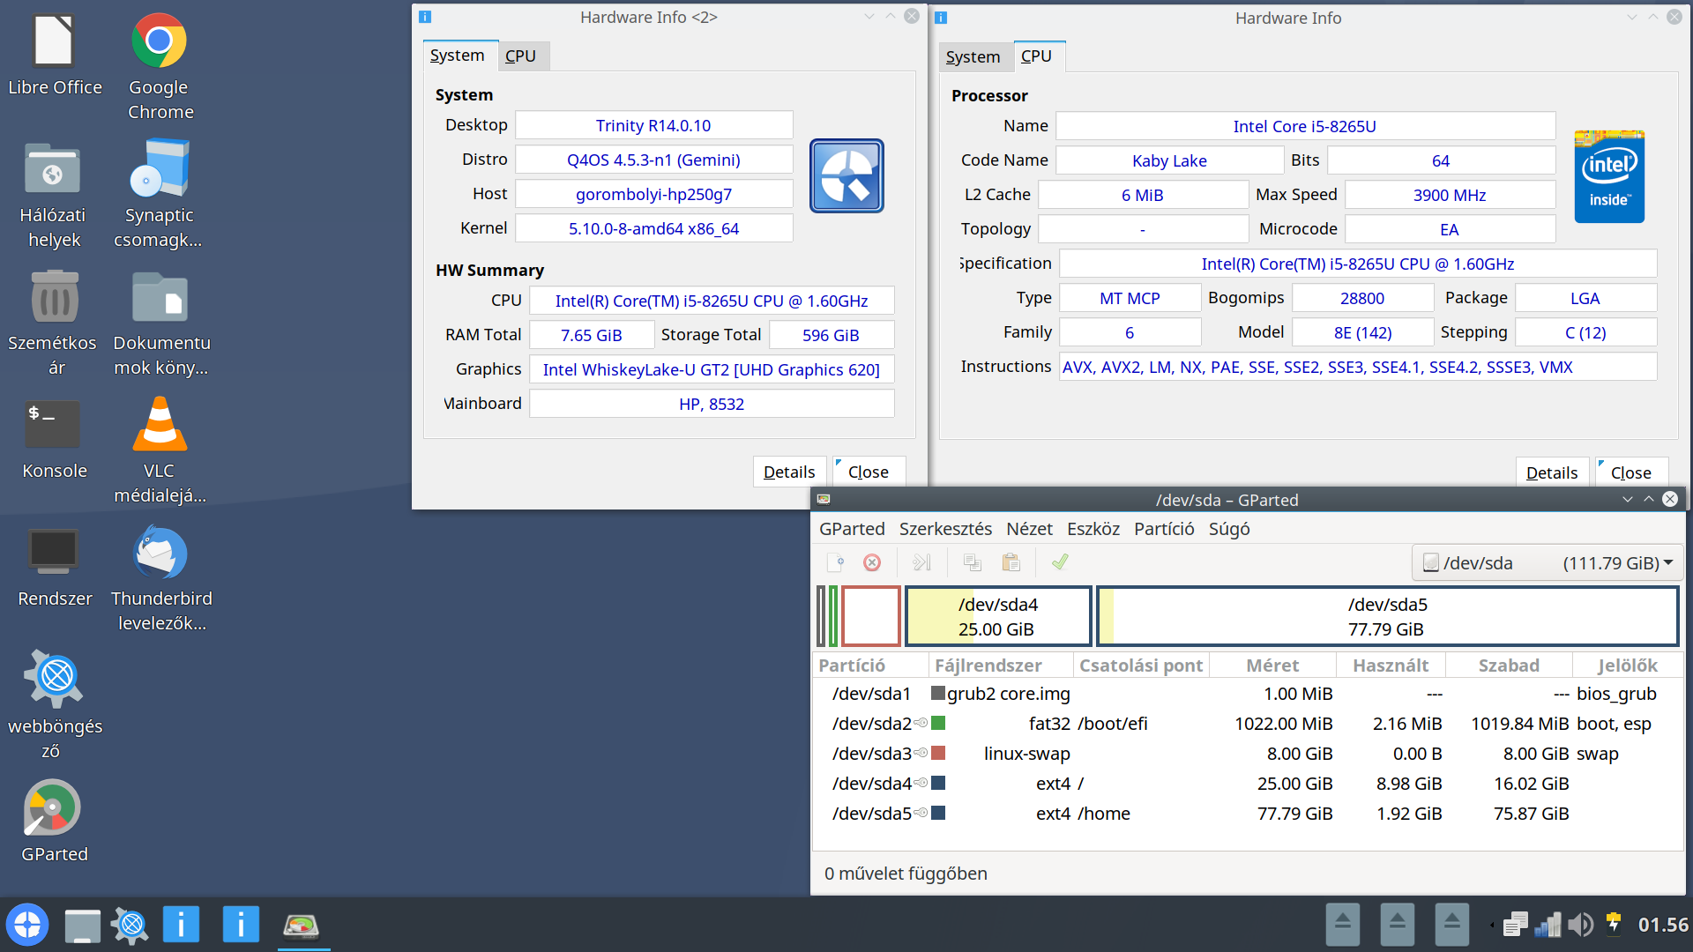Click Fájlrendszer column header in GParted

click(1000, 666)
